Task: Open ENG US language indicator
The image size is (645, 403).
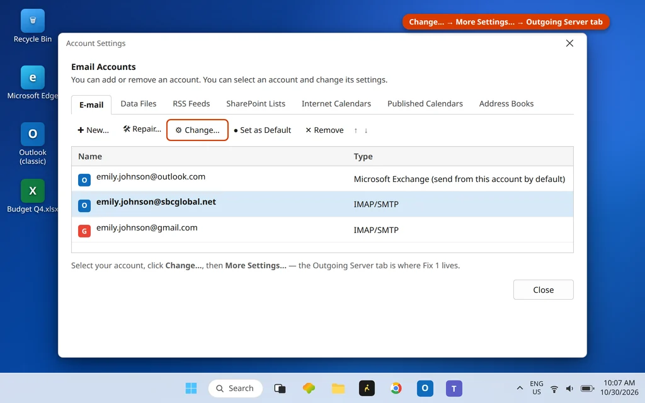Action: (537, 388)
